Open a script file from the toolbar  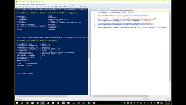(20, 7)
